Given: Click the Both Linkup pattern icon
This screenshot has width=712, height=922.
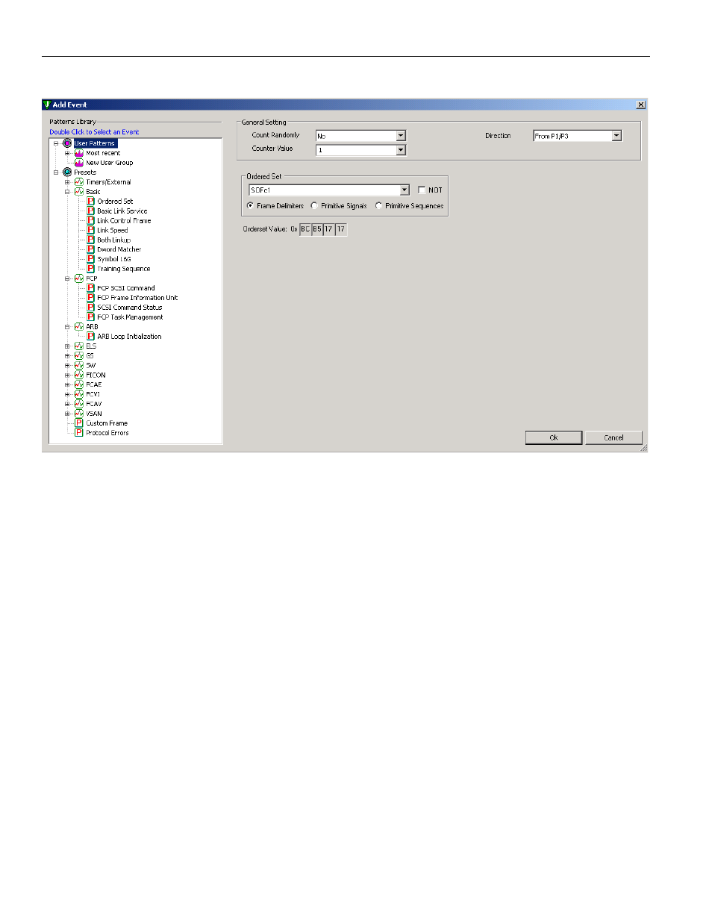Looking at the screenshot, I should tap(90, 240).
